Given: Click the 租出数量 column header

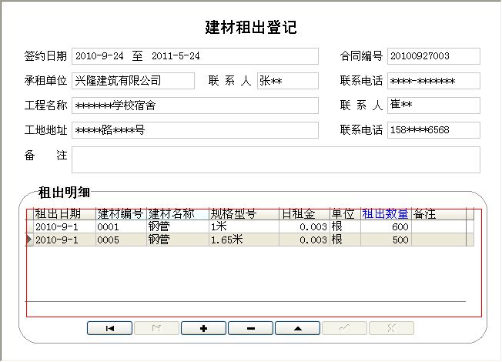Looking at the screenshot, I should point(385,214).
